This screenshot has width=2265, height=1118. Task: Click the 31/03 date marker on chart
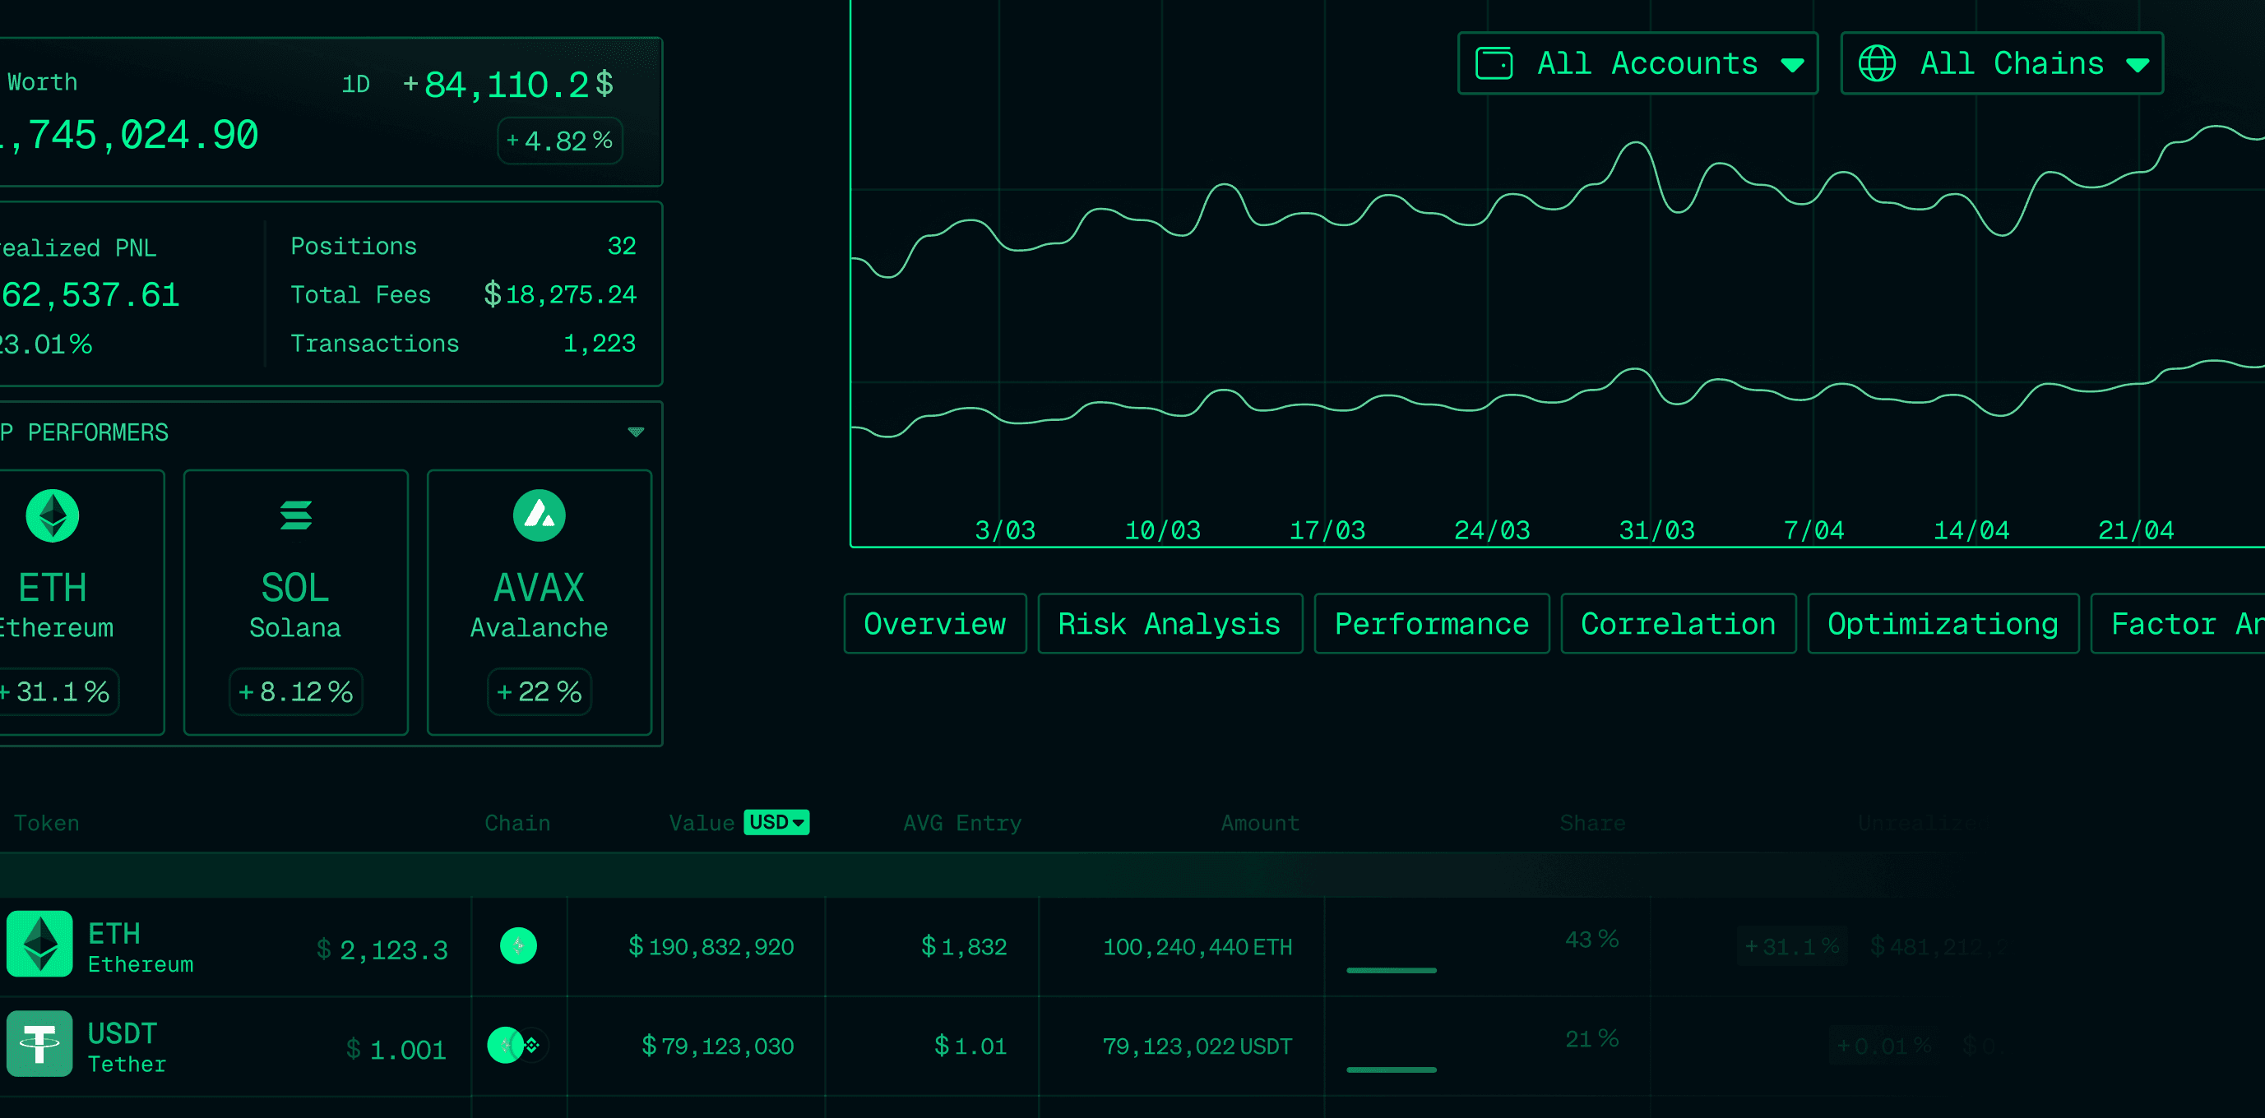(1656, 530)
